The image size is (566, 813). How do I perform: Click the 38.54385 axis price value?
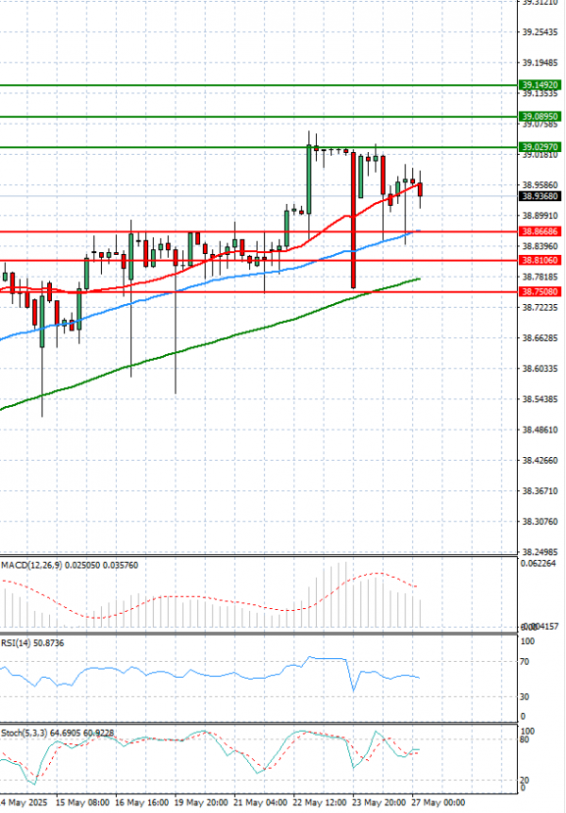click(540, 399)
